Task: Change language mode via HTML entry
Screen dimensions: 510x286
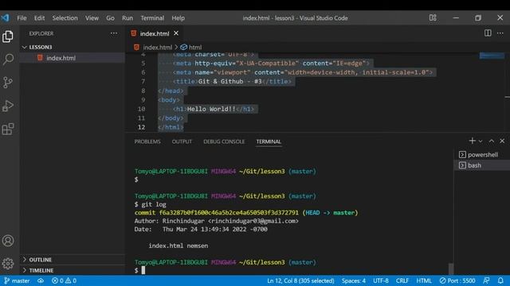Action: [x=424, y=280]
